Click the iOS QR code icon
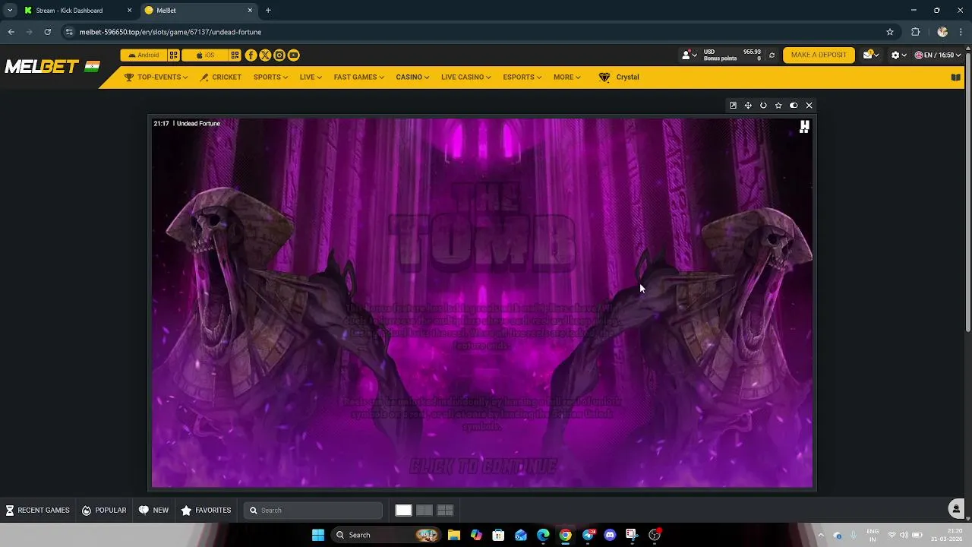 point(235,55)
